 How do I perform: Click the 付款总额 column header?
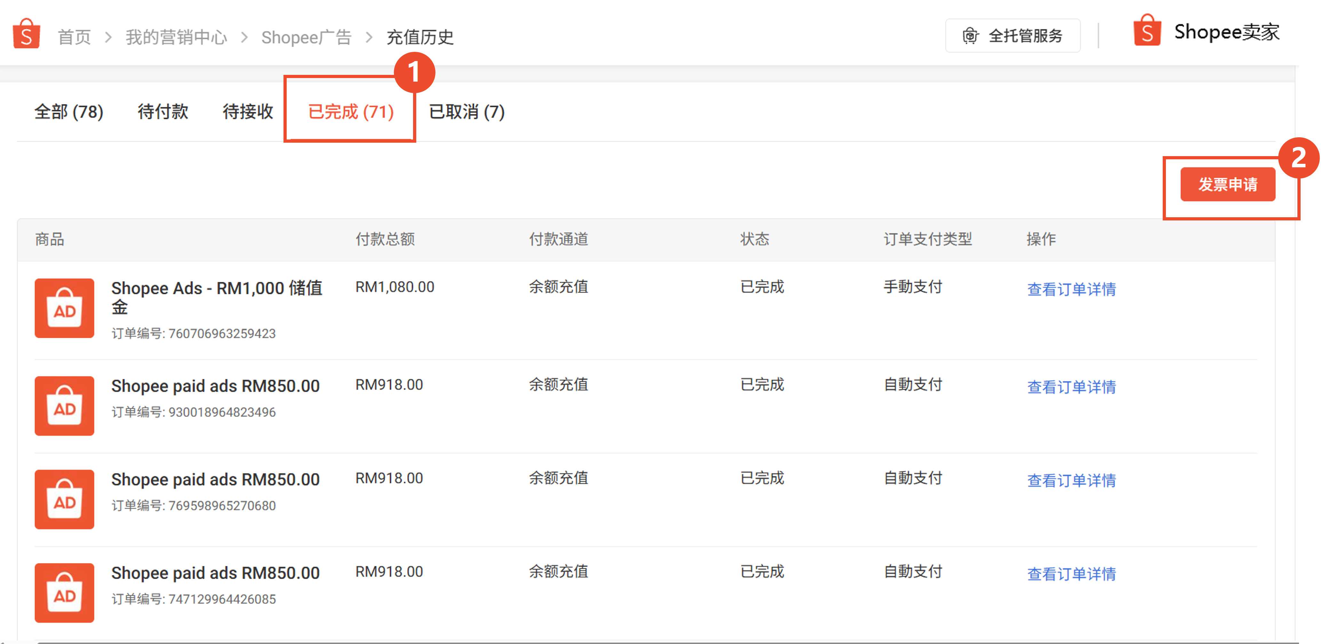click(x=385, y=239)
